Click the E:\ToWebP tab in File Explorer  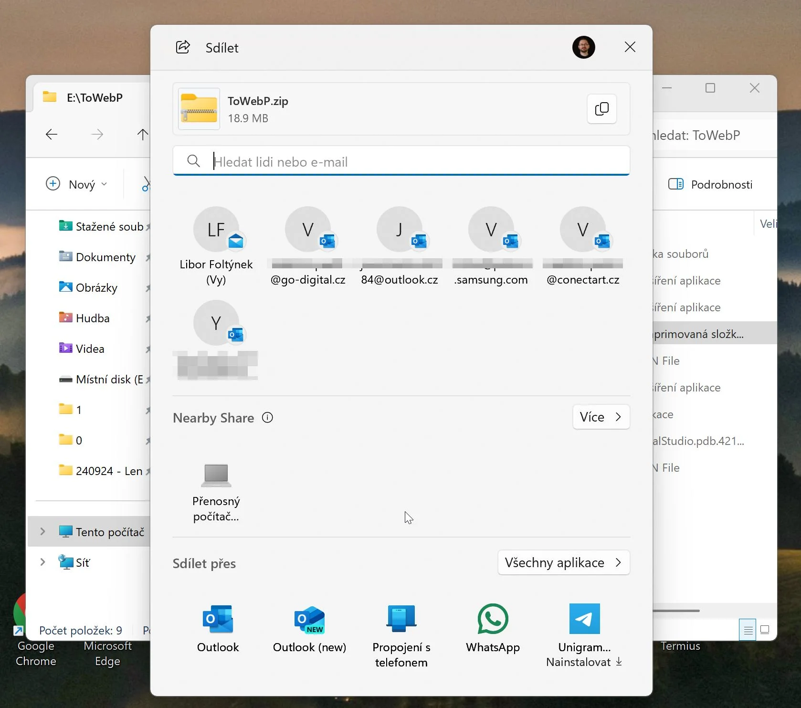click(91, 97)
